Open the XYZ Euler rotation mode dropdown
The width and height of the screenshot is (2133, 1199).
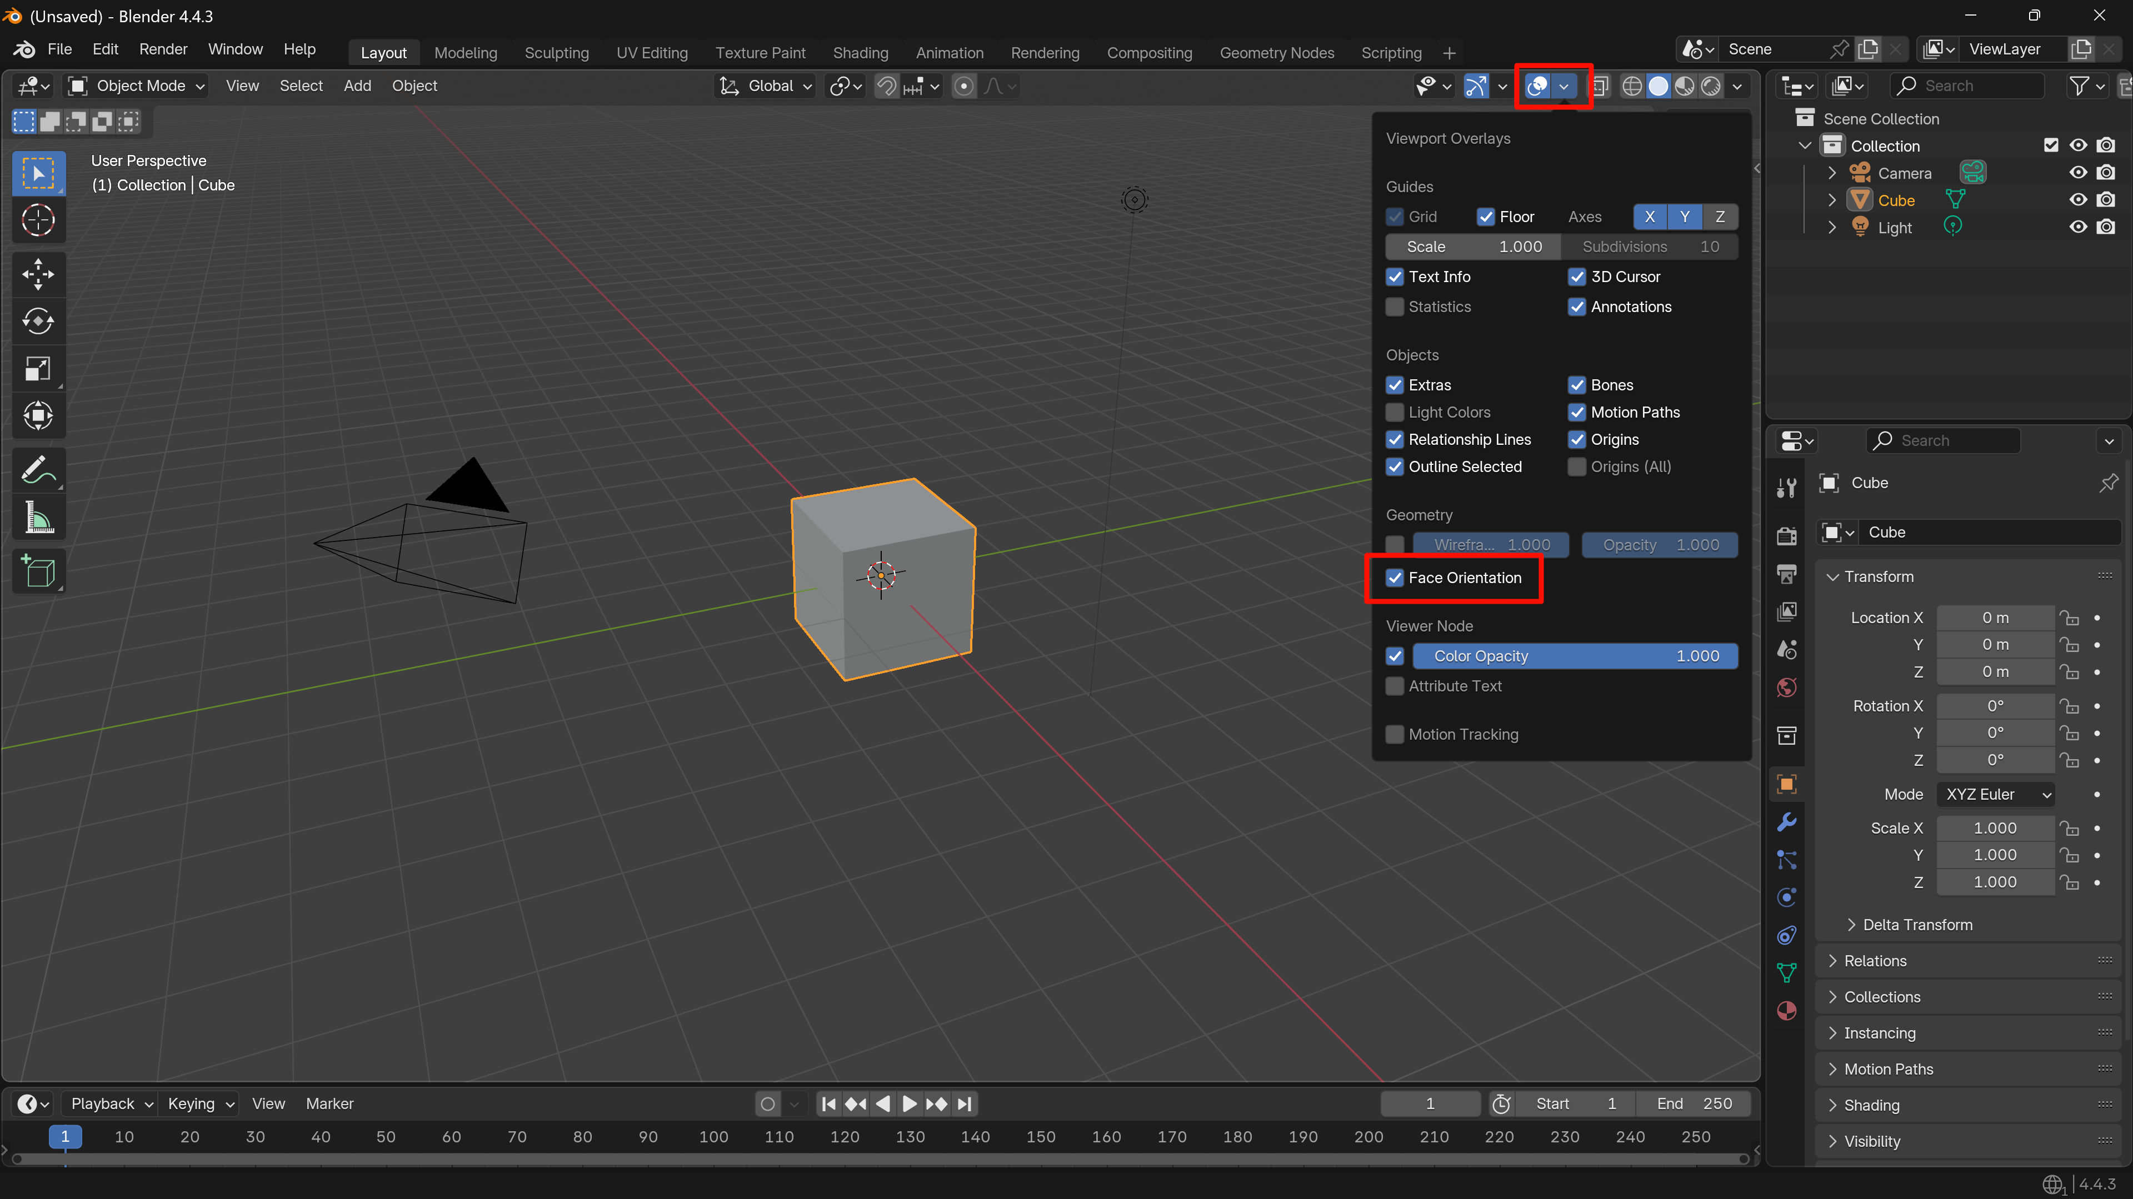(1996, 794)
